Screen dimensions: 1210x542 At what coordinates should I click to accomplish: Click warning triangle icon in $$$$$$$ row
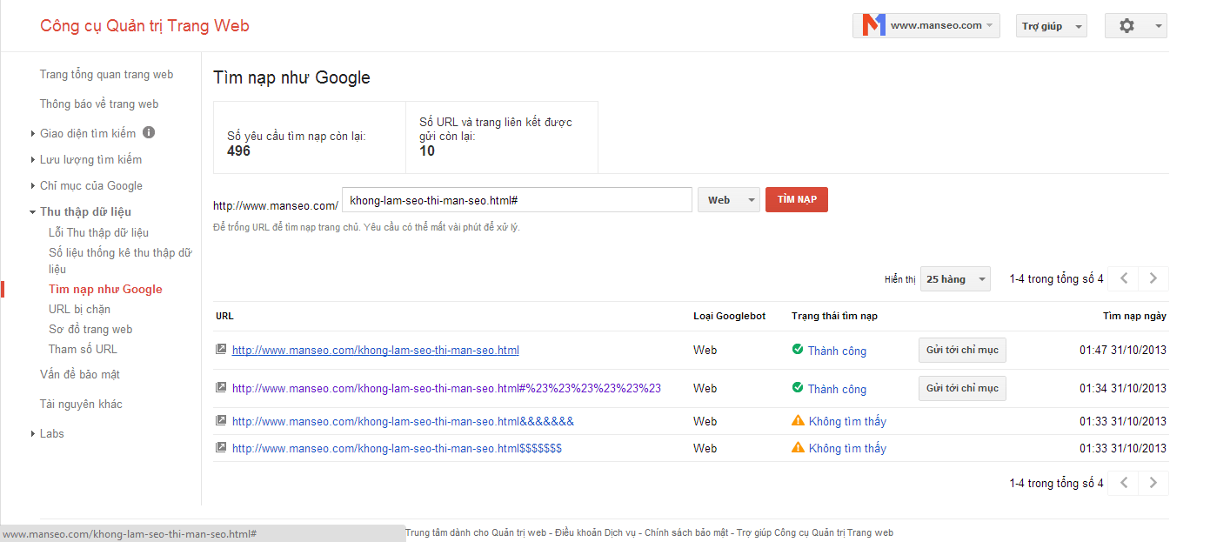tap(798, 447)
